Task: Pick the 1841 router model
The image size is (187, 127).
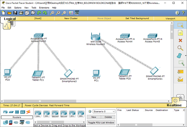Action: tap(38, 114)
